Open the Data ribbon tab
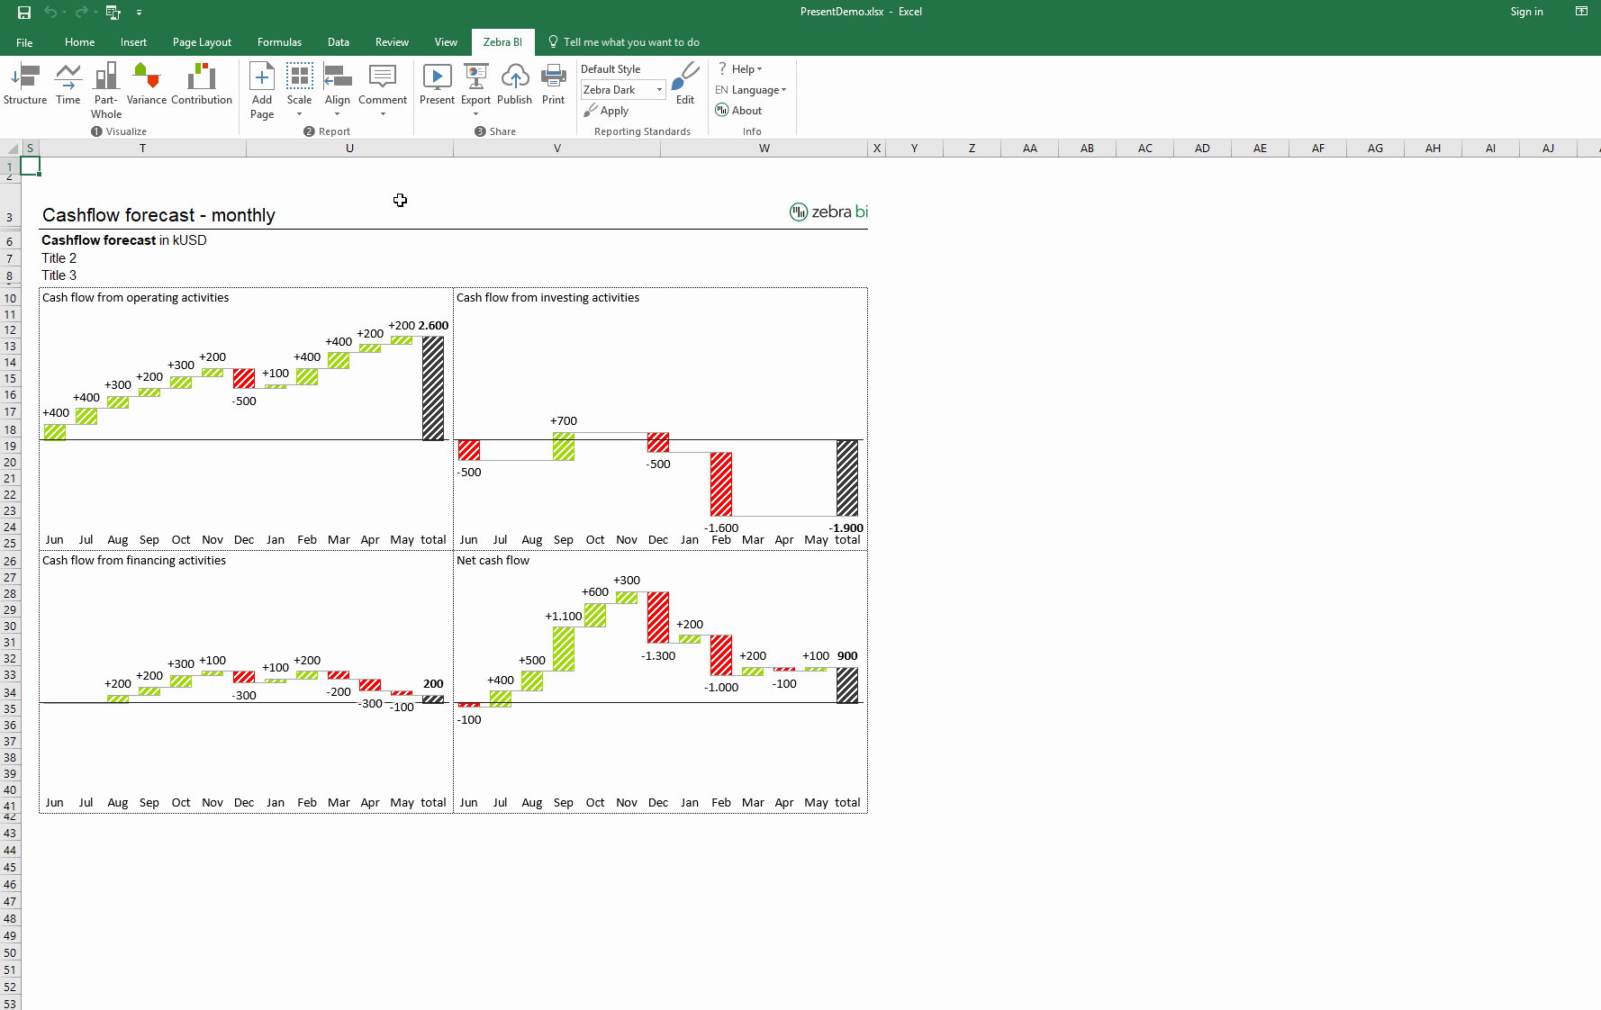This screenshot has width=1601, height=1010. coord(339,41)
